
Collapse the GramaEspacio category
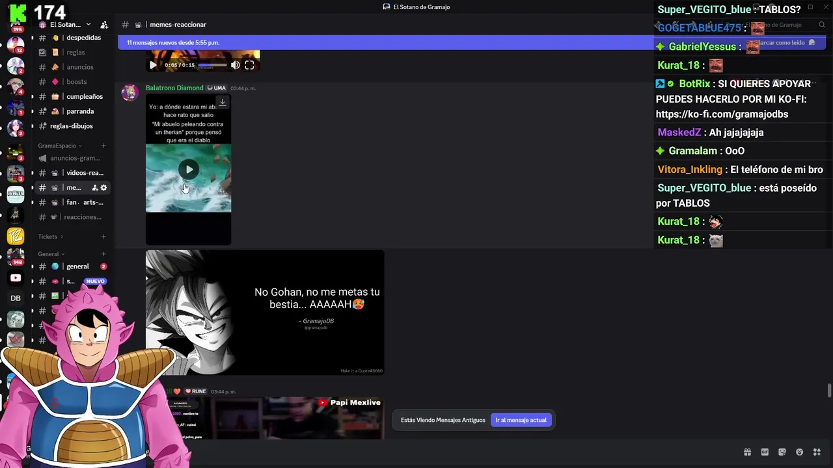(60, 146)
